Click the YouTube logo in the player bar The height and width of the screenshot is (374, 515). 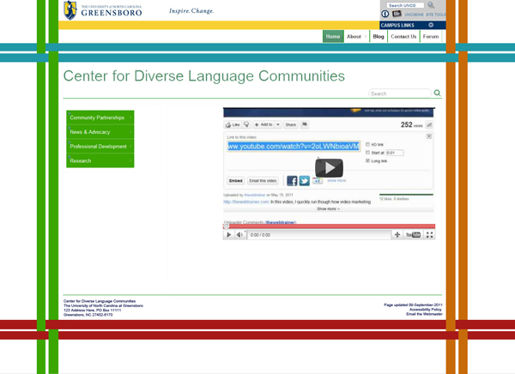[x=413, y=235]
